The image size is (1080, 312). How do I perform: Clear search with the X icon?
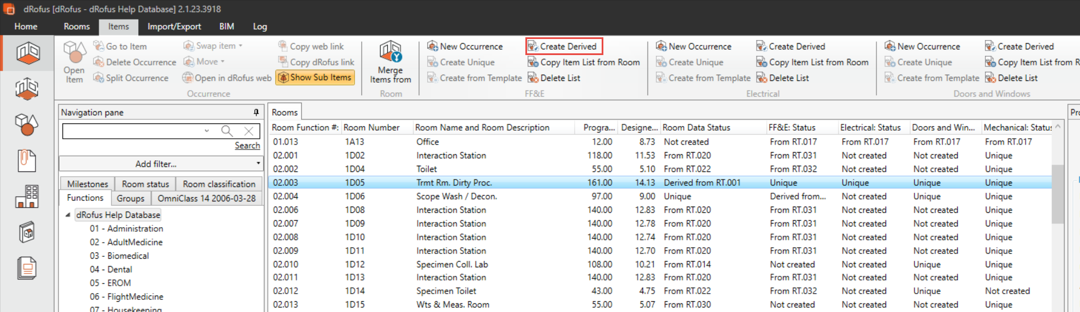click(248, 131)
